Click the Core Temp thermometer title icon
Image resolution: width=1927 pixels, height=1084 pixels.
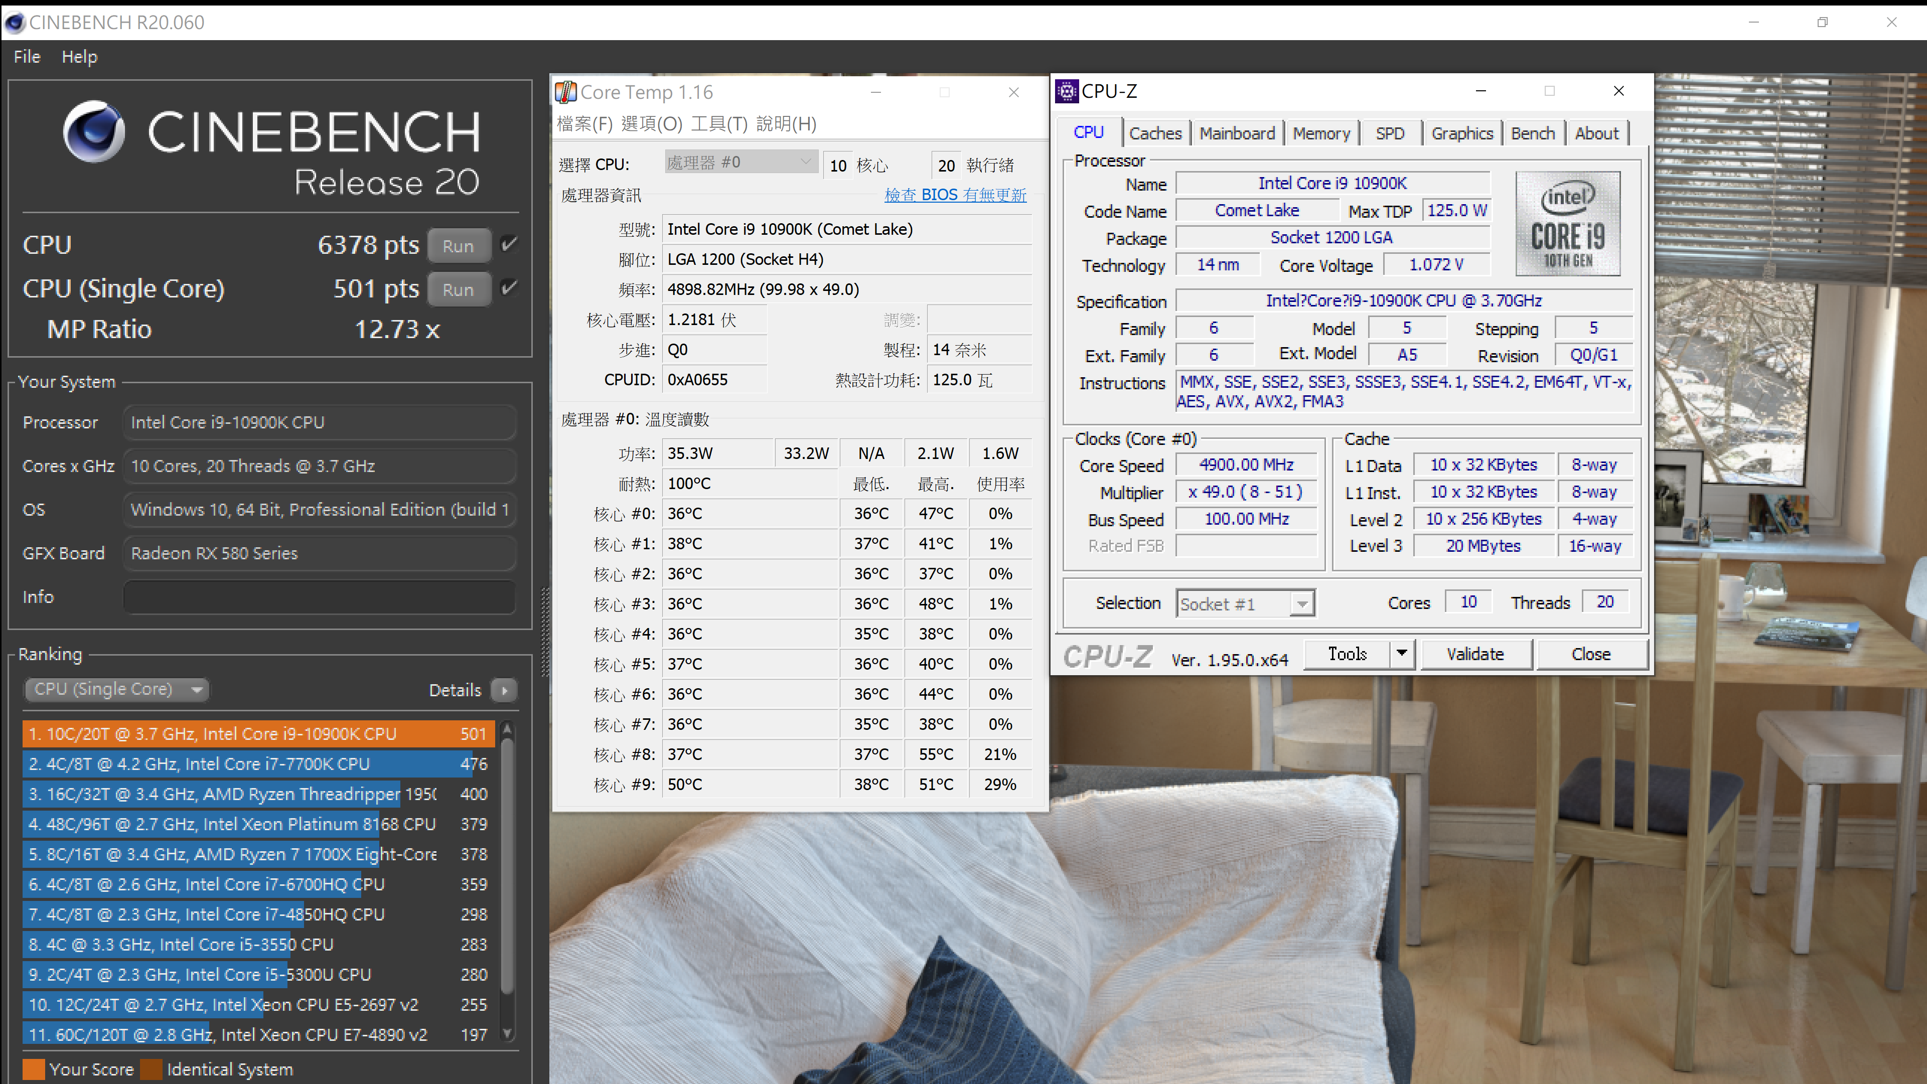tap(565, 92)
